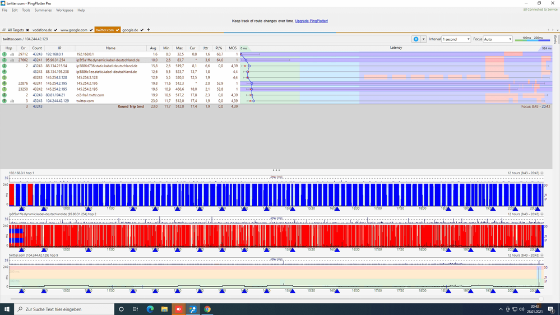
Task: Open the Tools menu
Action: point(26,10)
